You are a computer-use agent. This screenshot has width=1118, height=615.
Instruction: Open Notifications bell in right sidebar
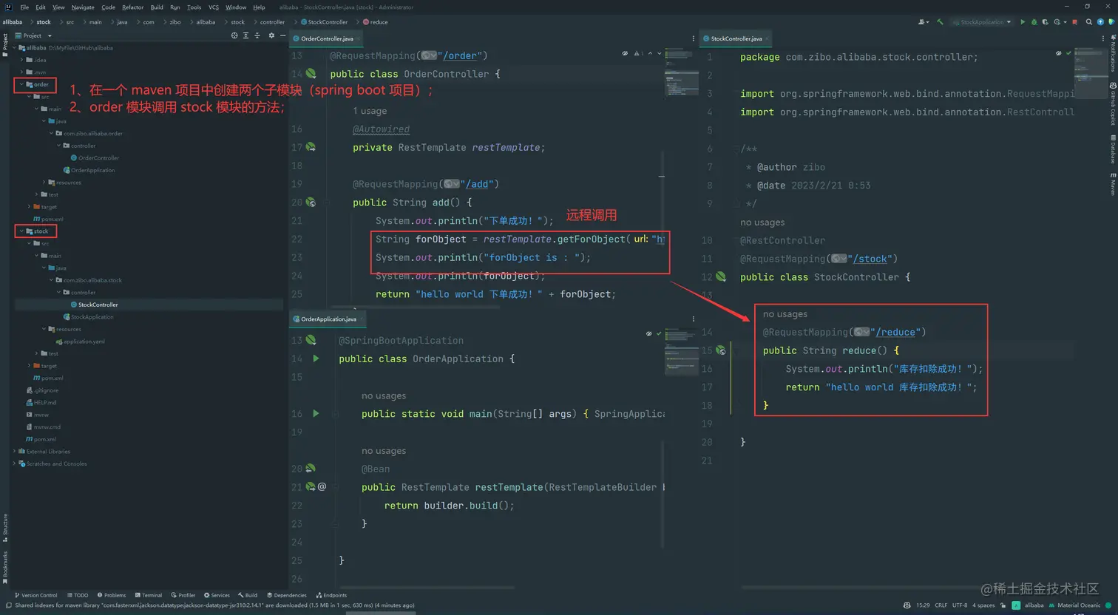click(1112, 52)
